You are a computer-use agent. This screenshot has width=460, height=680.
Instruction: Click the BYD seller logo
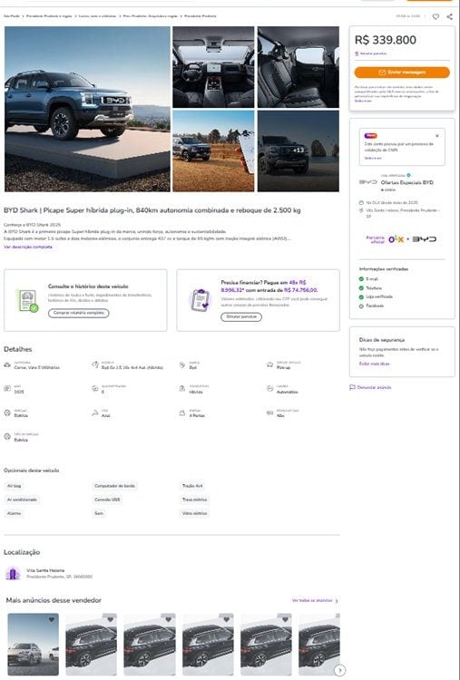pos(368,182)
